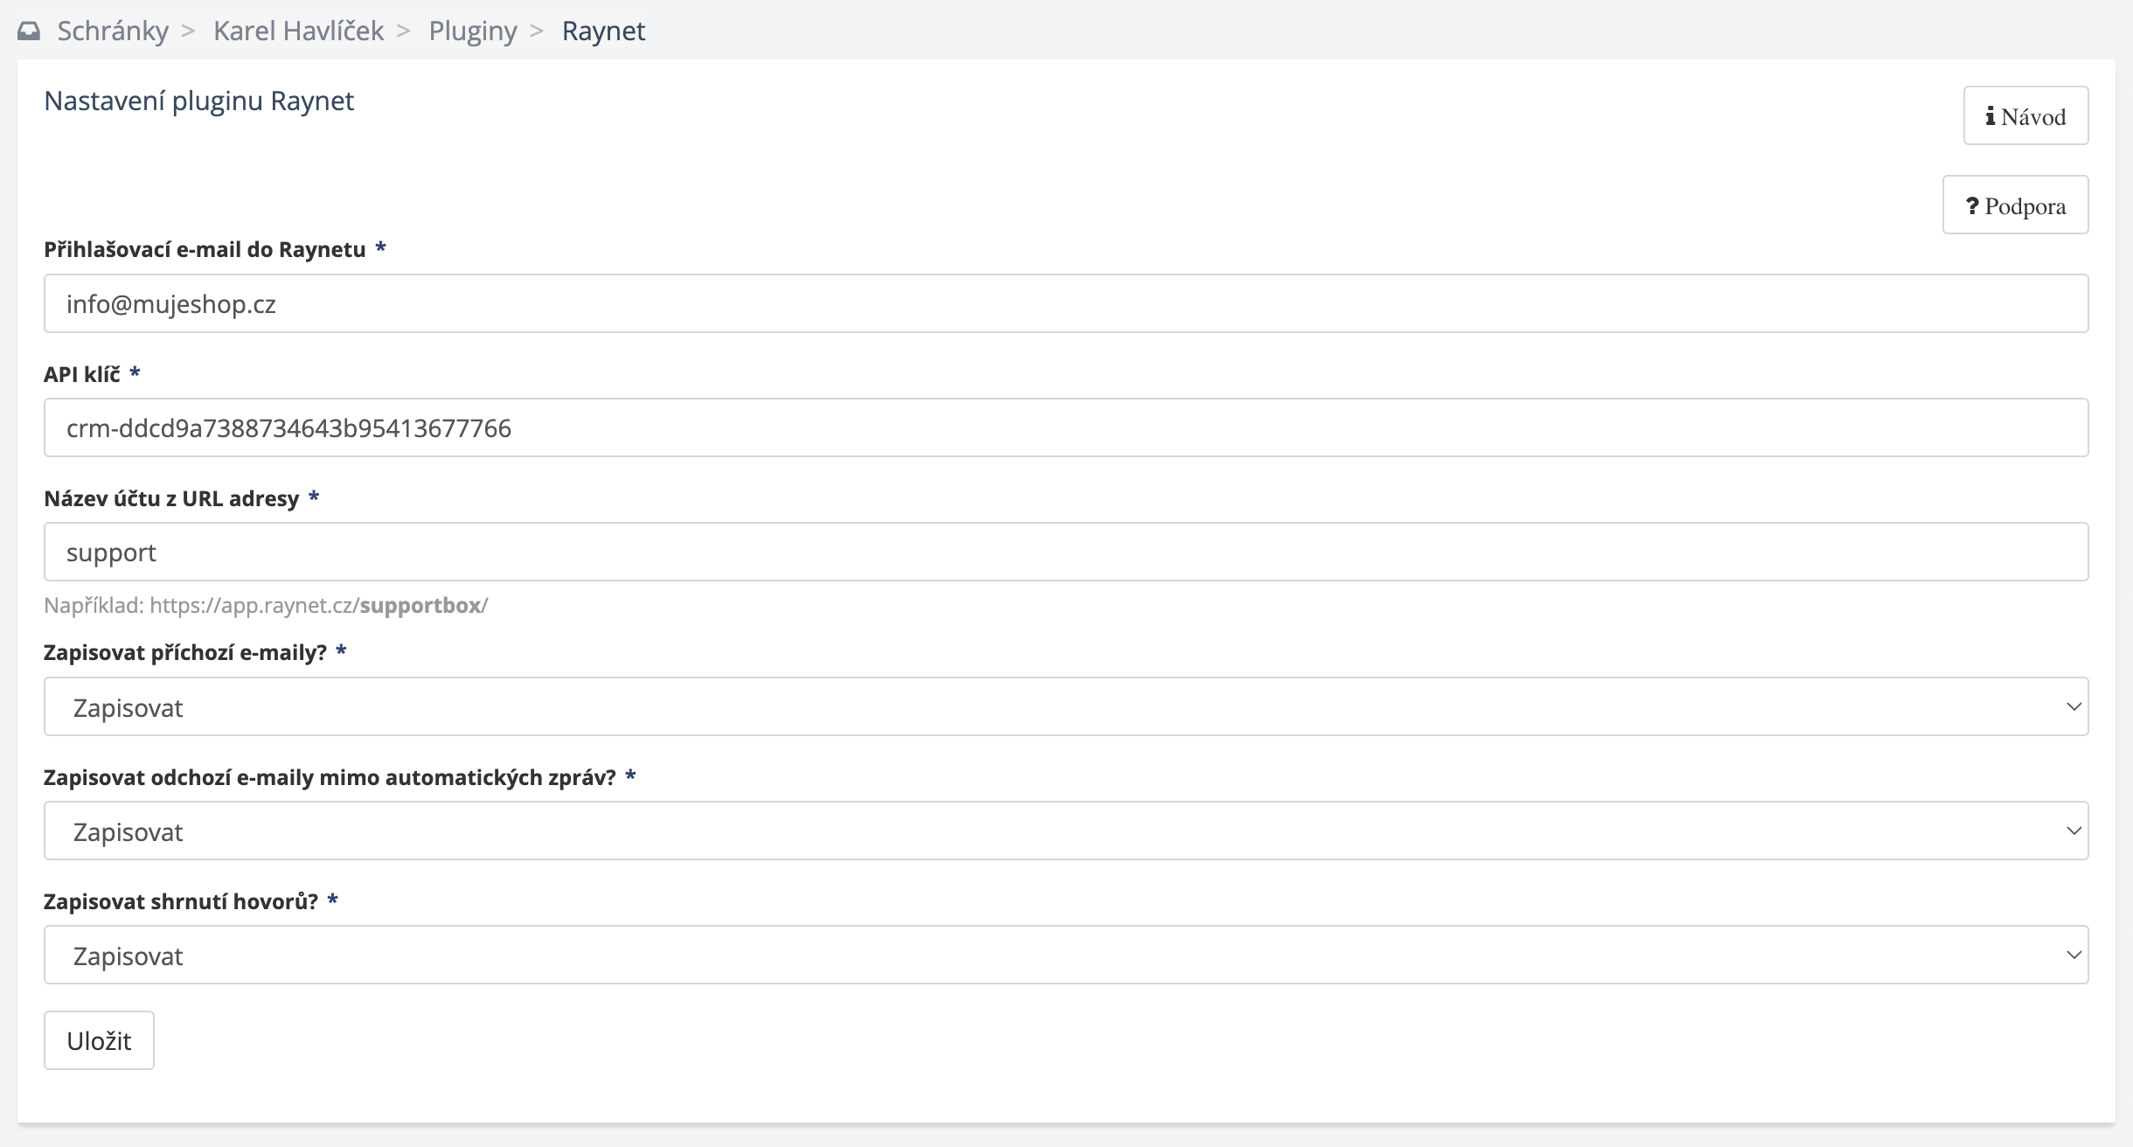This screenshot has height=1147, width=2133.
Task: Click the Nastavení pluginu Raynet heading
Action: tap(198, 101)
